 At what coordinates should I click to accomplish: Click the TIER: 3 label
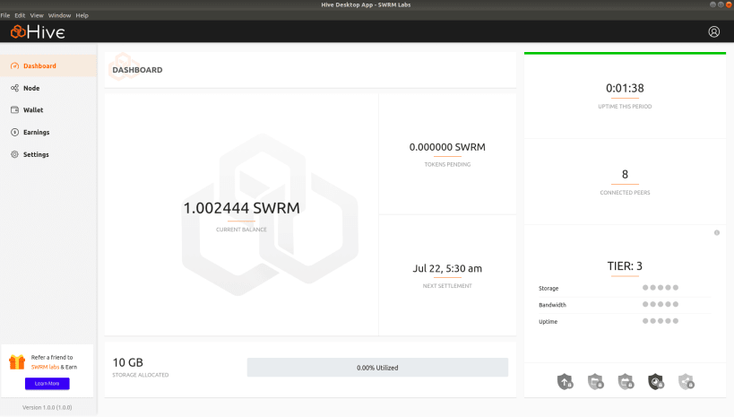tap(625, 266)
